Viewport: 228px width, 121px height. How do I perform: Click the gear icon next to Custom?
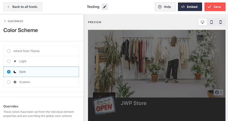tap(15, 82)
